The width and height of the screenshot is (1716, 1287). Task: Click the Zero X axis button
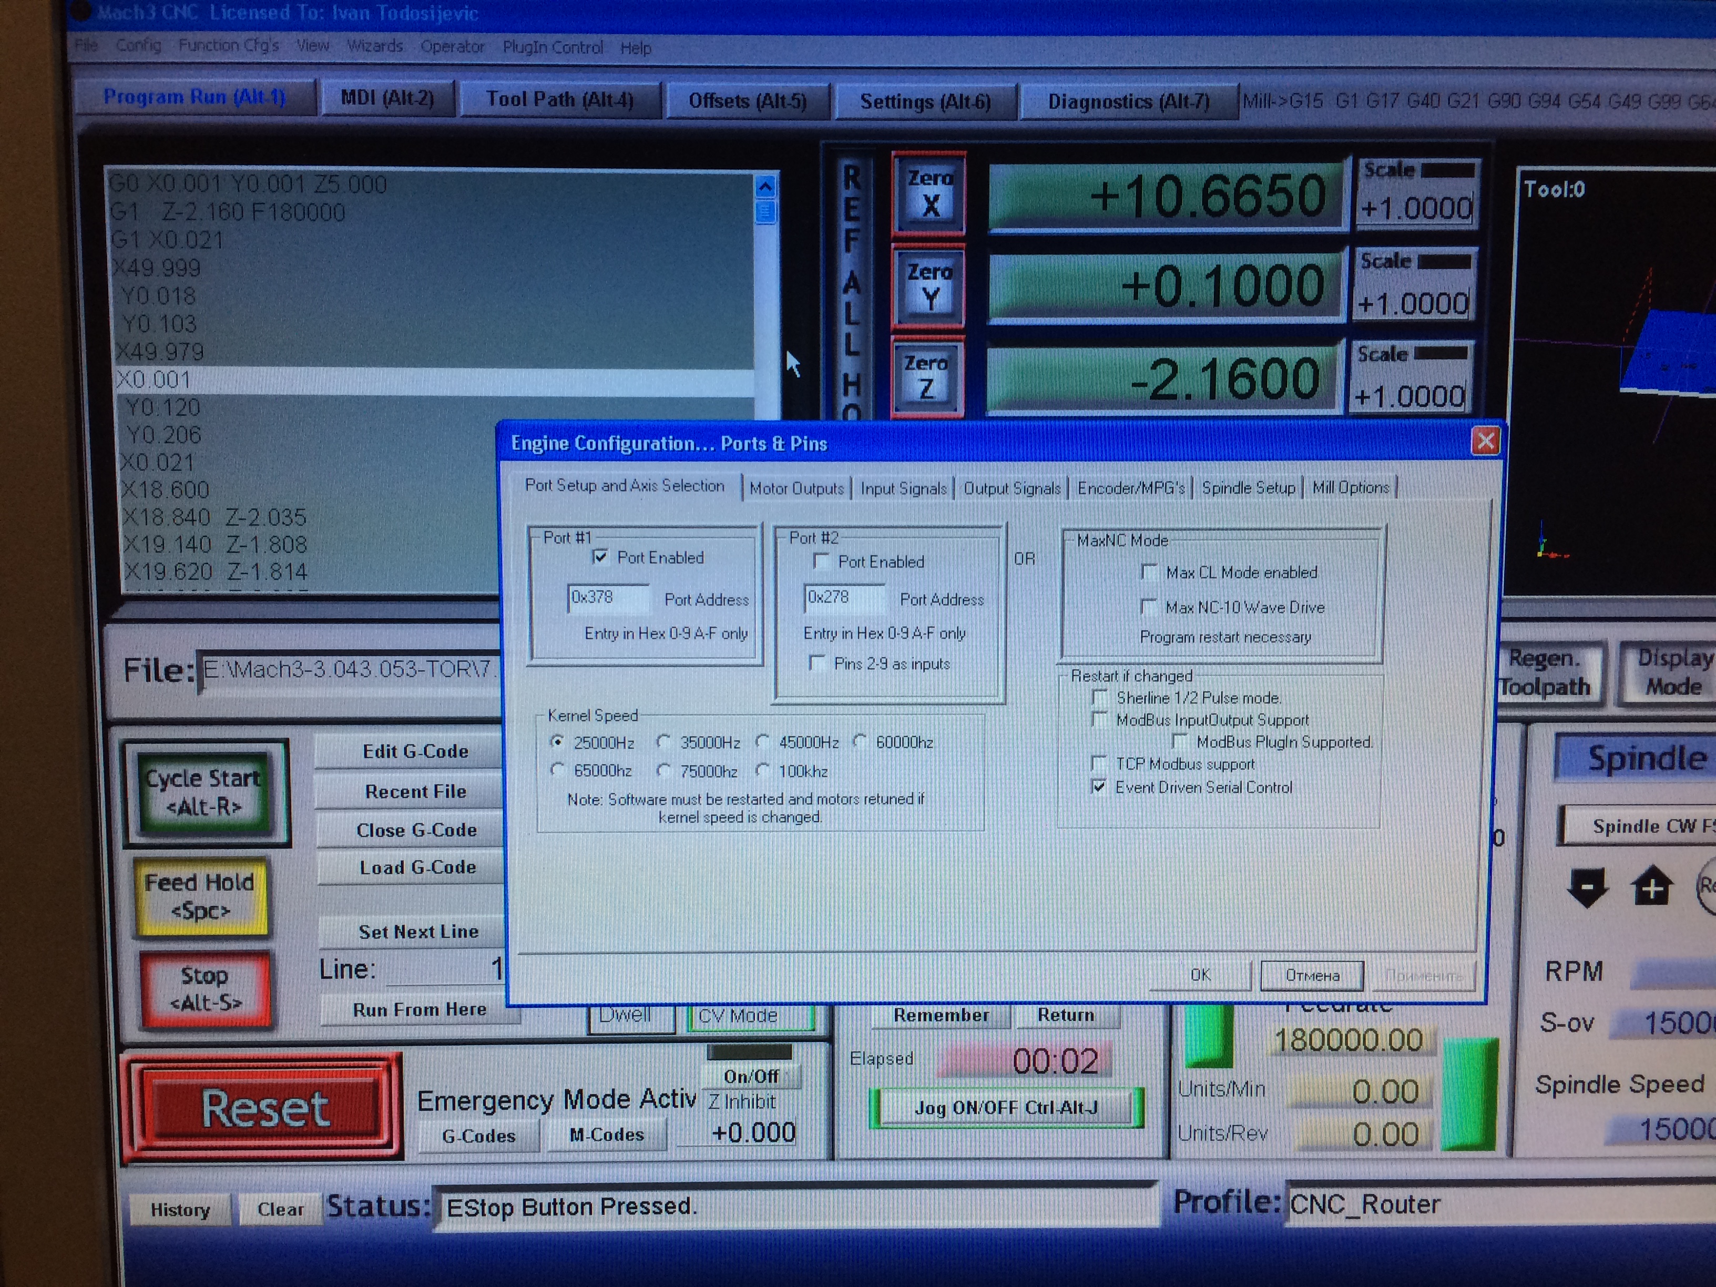click(x=928, y=192)
